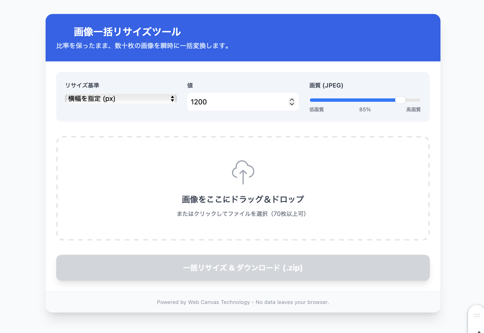
Task: Click the cloud upload icon
Action: (x=243, y=172)
